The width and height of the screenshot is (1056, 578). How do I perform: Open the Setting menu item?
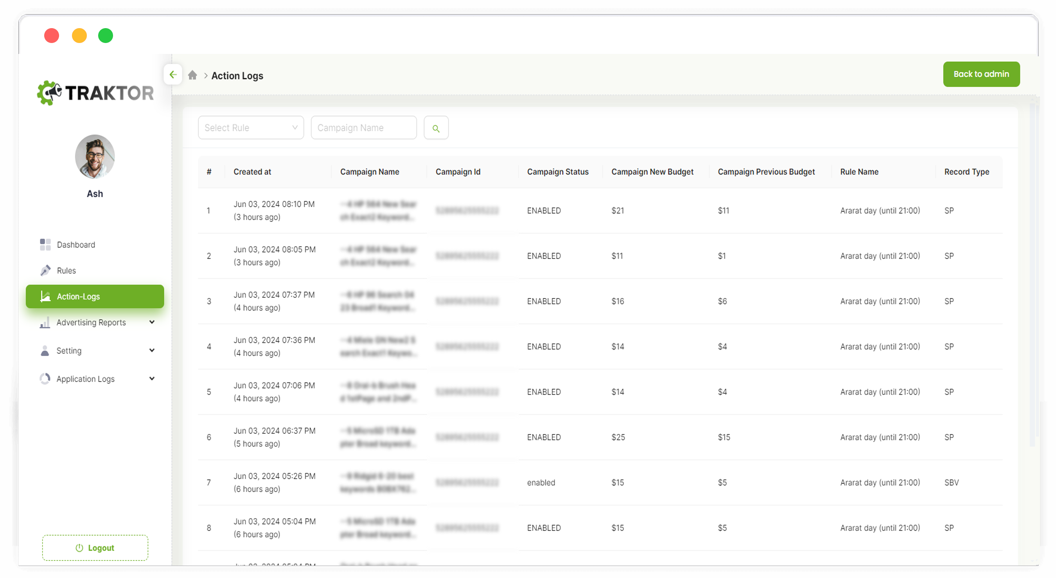pyautogui.click(x=95, y=351)
